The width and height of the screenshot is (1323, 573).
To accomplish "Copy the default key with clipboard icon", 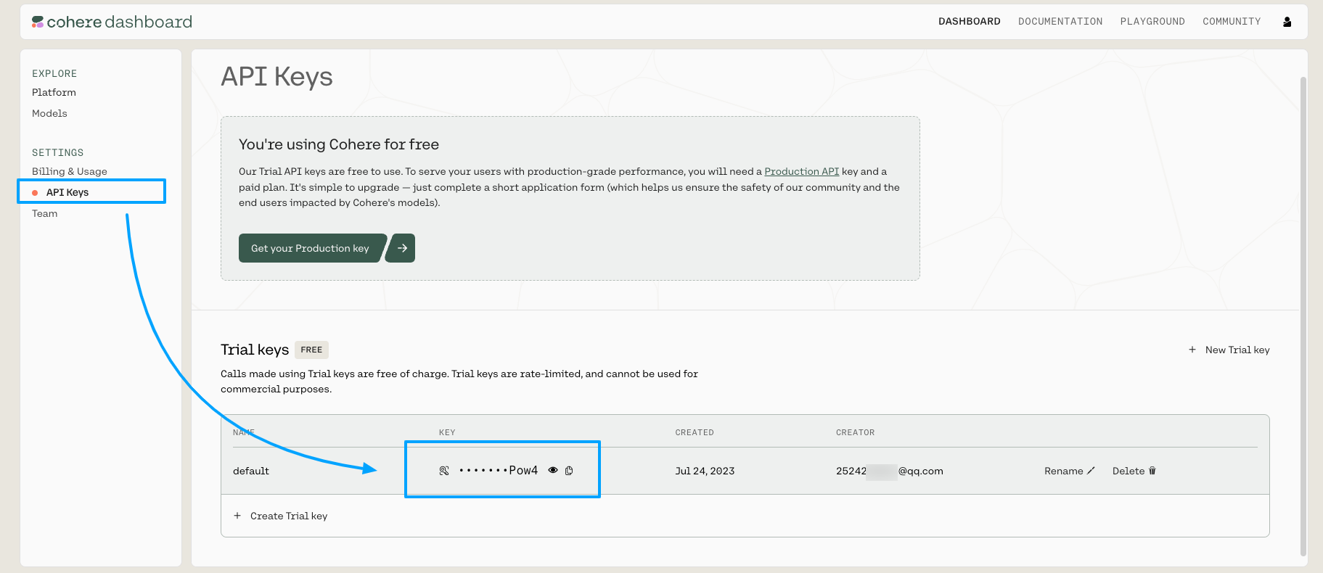I will click(x=569, y=471).
